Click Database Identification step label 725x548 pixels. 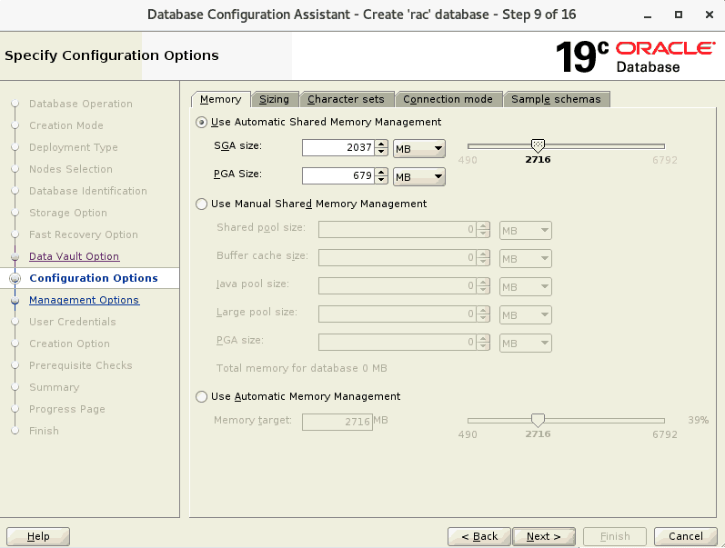coord(88,191)
